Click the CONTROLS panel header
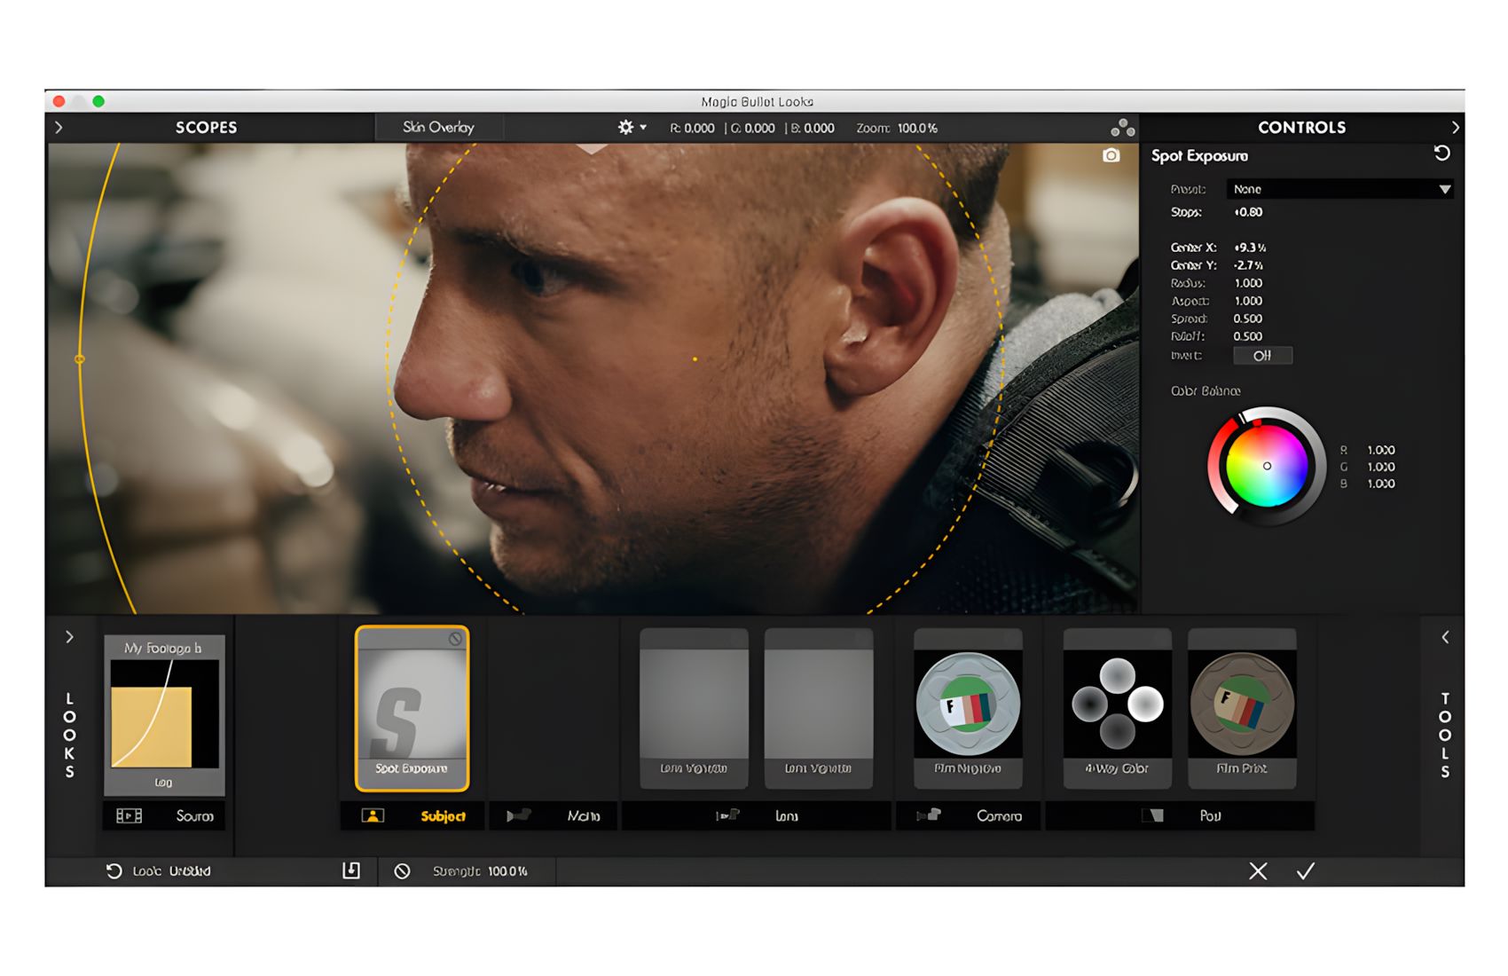 [x=1302, y=128]
